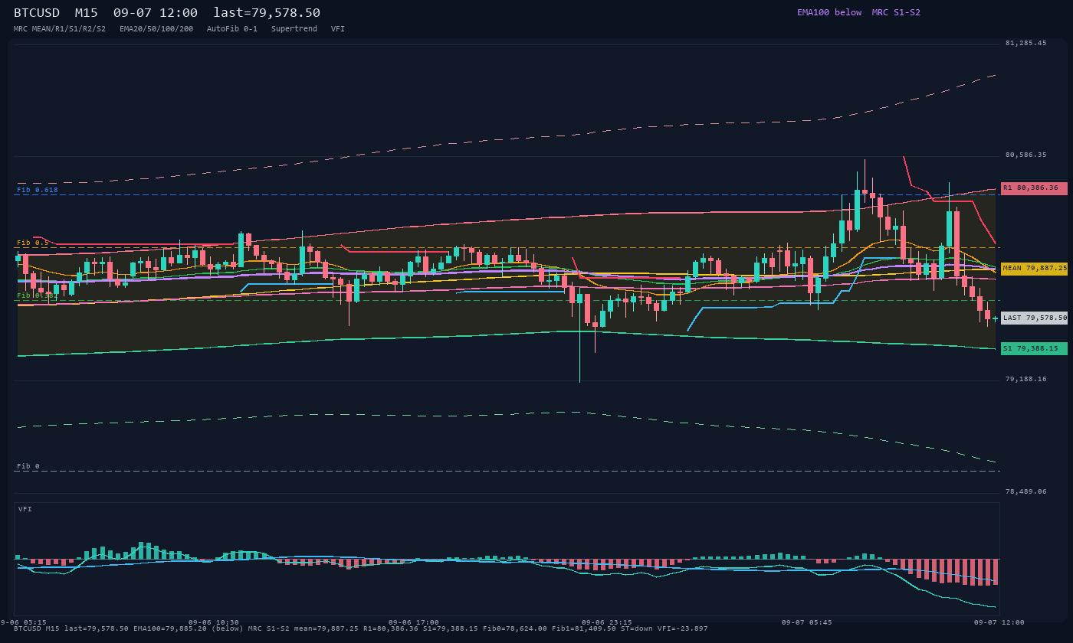Image resolution: width=1073 pixels, height=643 pixels.
Task: Select the 'Fib 0.5' level label
Action: (33, 243)
